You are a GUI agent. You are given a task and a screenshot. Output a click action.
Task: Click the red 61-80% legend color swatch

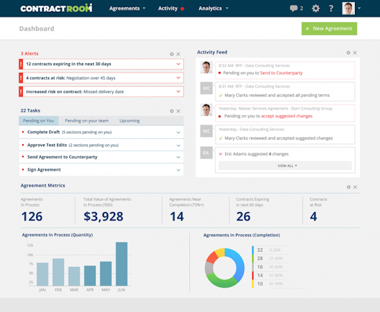(253, 275)
